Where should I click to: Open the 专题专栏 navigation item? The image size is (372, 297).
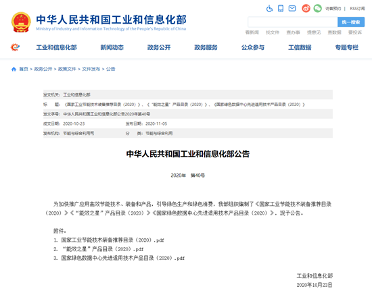346,48
